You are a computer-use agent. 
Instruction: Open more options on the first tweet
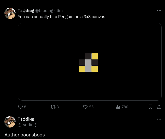click(159, 11)
